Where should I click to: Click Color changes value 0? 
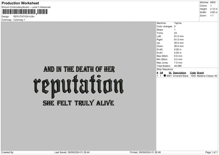(x=175, y=26)
